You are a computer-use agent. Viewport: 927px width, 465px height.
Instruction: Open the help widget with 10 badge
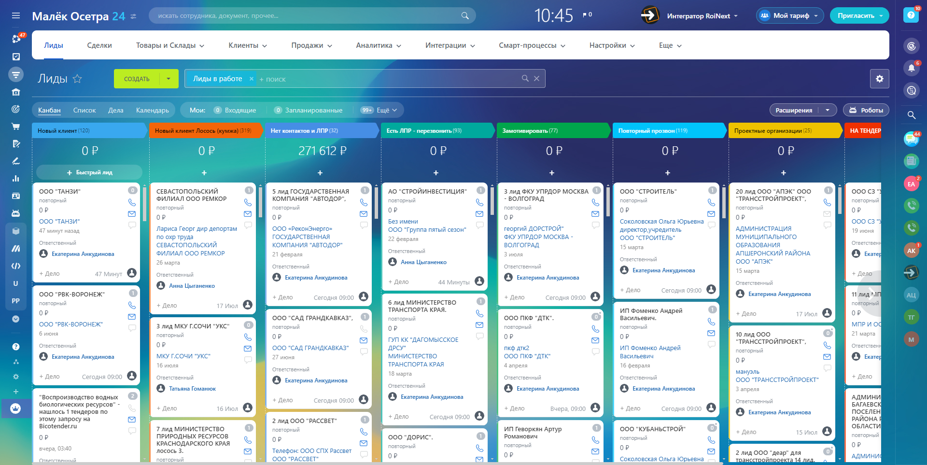[911, 15]
